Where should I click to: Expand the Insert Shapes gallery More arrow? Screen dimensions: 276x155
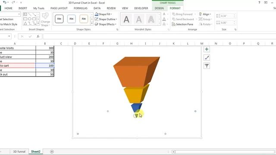click(x=38, y=23)
